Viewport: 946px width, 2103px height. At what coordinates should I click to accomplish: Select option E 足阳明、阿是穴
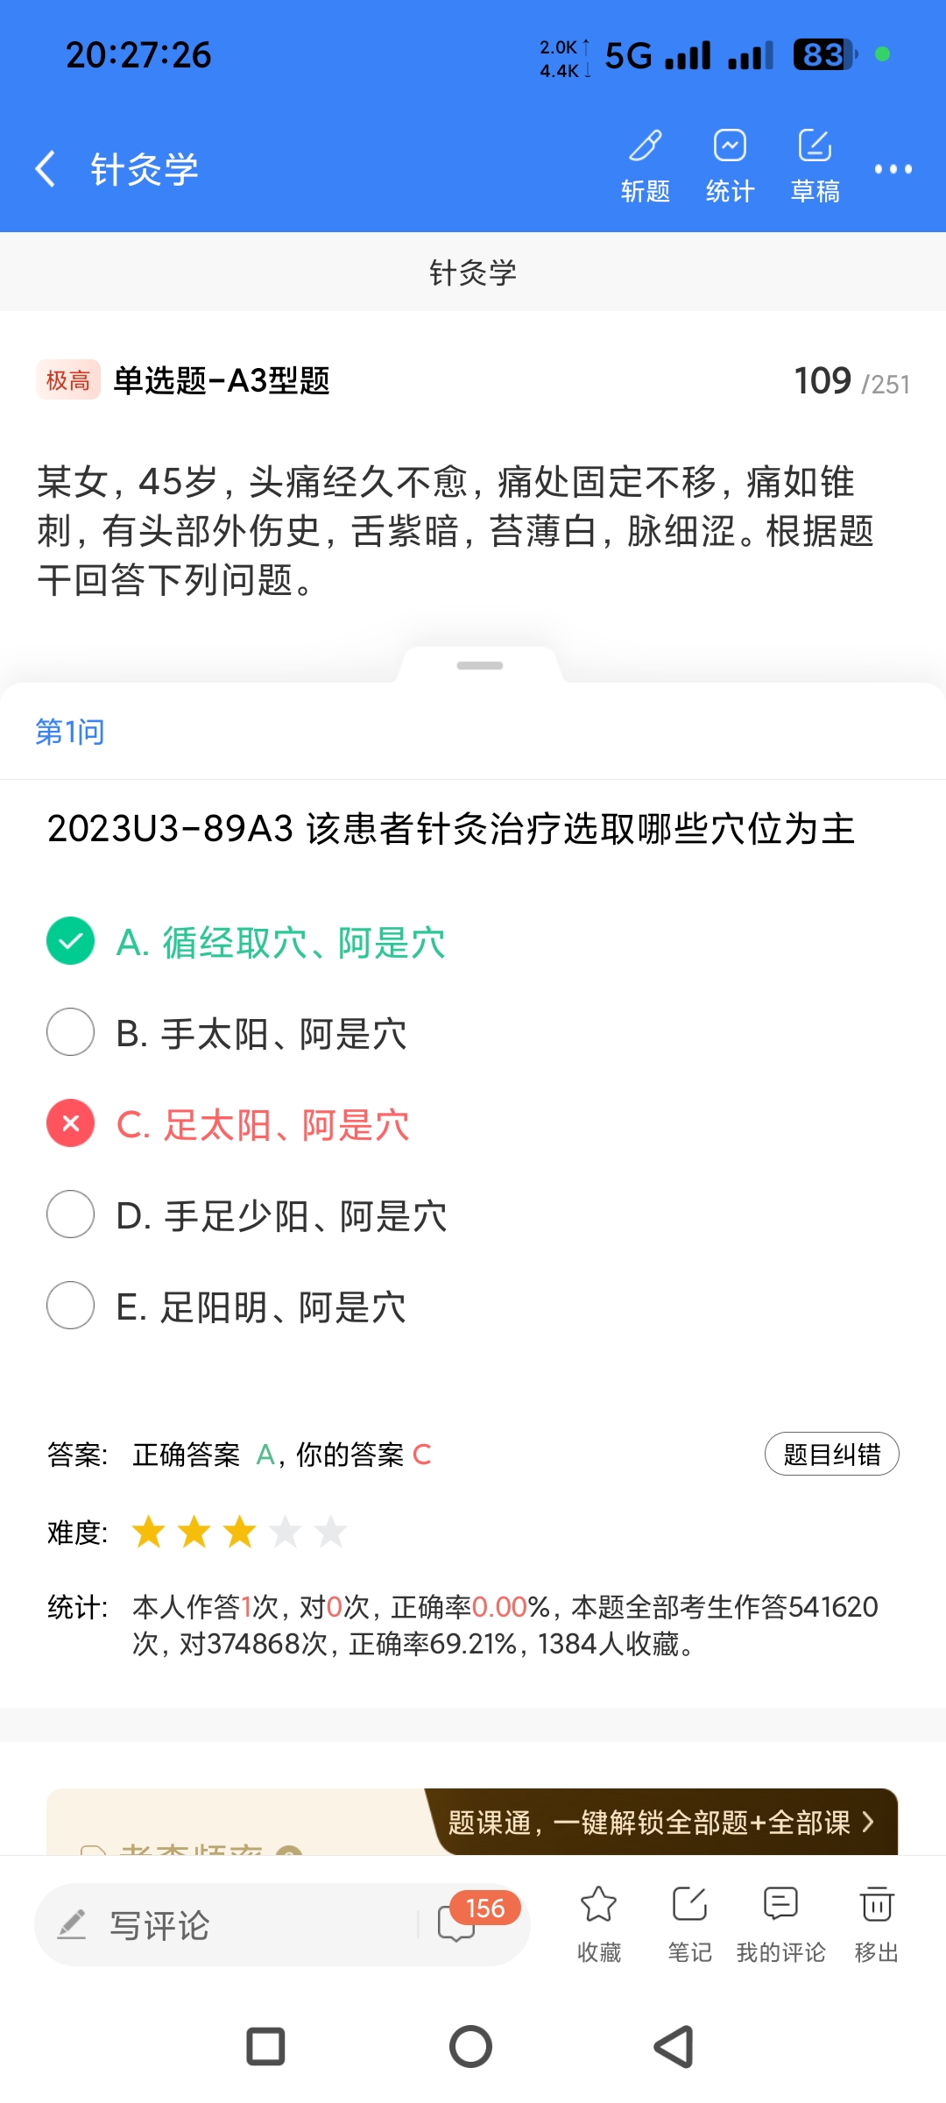pyautogui.click(x=71, y=1306)
